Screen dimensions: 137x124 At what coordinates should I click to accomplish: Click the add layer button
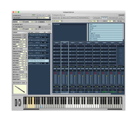[x=31, y=32]
